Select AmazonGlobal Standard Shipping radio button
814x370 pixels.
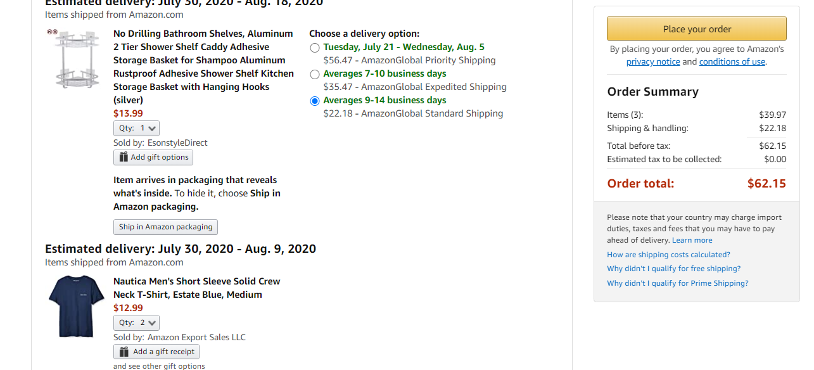coord(315,101)
